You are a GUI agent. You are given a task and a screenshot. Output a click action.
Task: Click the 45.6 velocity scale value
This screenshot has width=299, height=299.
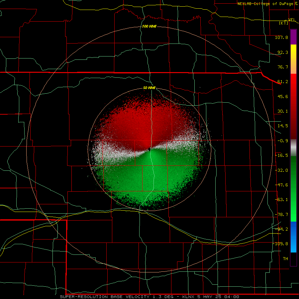[x=282, y=96]
